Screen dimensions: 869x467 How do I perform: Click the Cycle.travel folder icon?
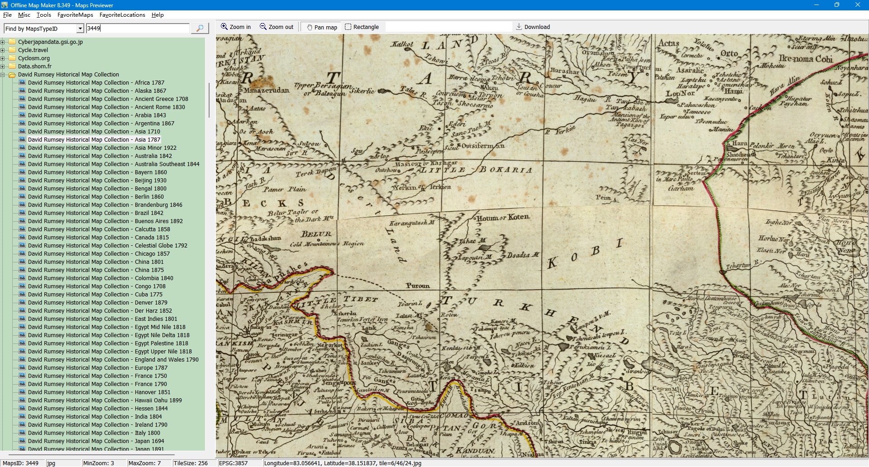pyautogui.click(x=12, y=50)
